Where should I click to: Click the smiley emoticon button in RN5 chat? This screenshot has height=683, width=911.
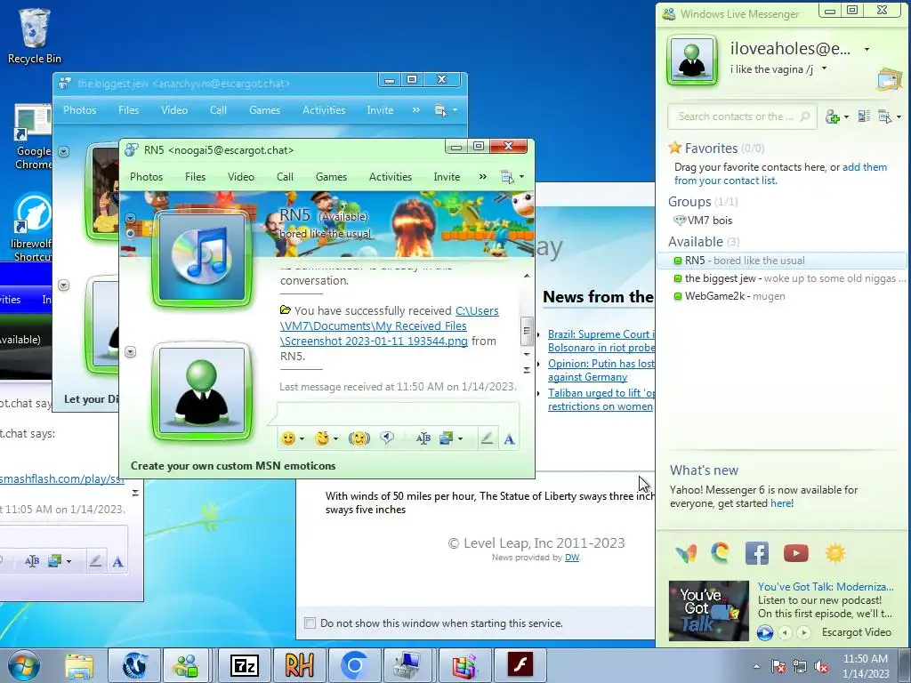[x=287, y=438]
